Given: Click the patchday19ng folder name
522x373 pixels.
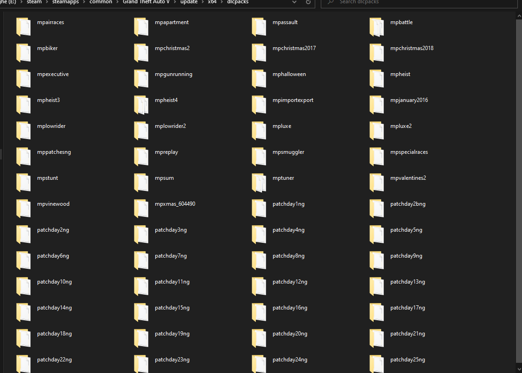Looking at the screenshot, I should click(172, 334).
